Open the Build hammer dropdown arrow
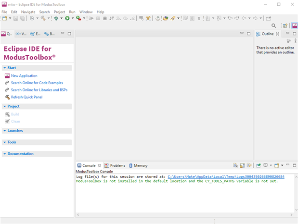This screenshot has width=298, height=224. [49, 18]
